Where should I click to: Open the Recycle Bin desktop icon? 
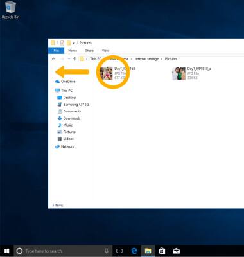tap(10, 10)
